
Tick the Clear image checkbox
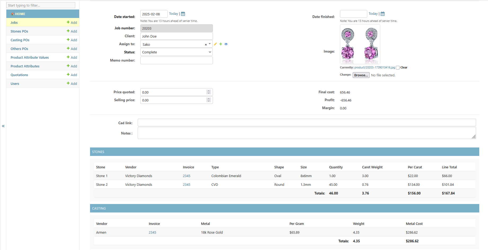pyautogui.click(x=398, y=68)
